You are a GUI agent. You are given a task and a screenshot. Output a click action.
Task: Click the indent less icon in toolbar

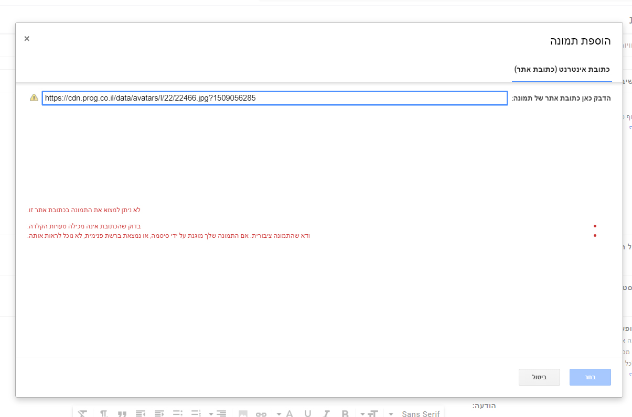[x=159, y=414]
